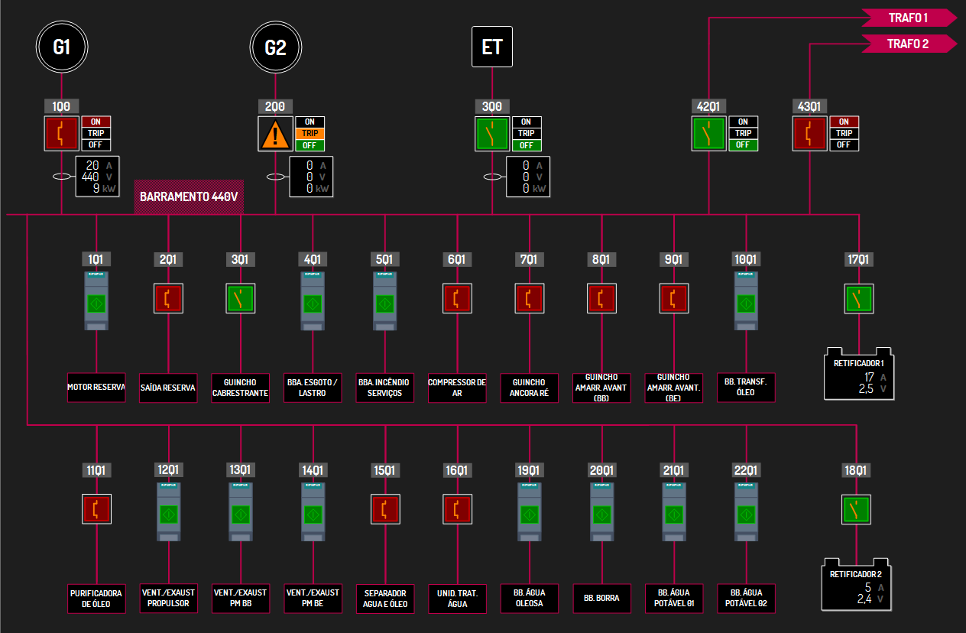
Task: Click the warning icon on breaker 200
Action: click(x=275, y=134)
